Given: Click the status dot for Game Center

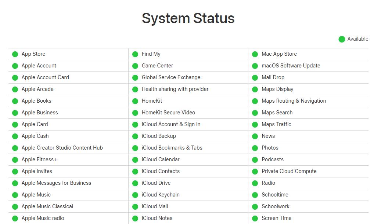Looking at the screenshot, I should tap(135, 66).
